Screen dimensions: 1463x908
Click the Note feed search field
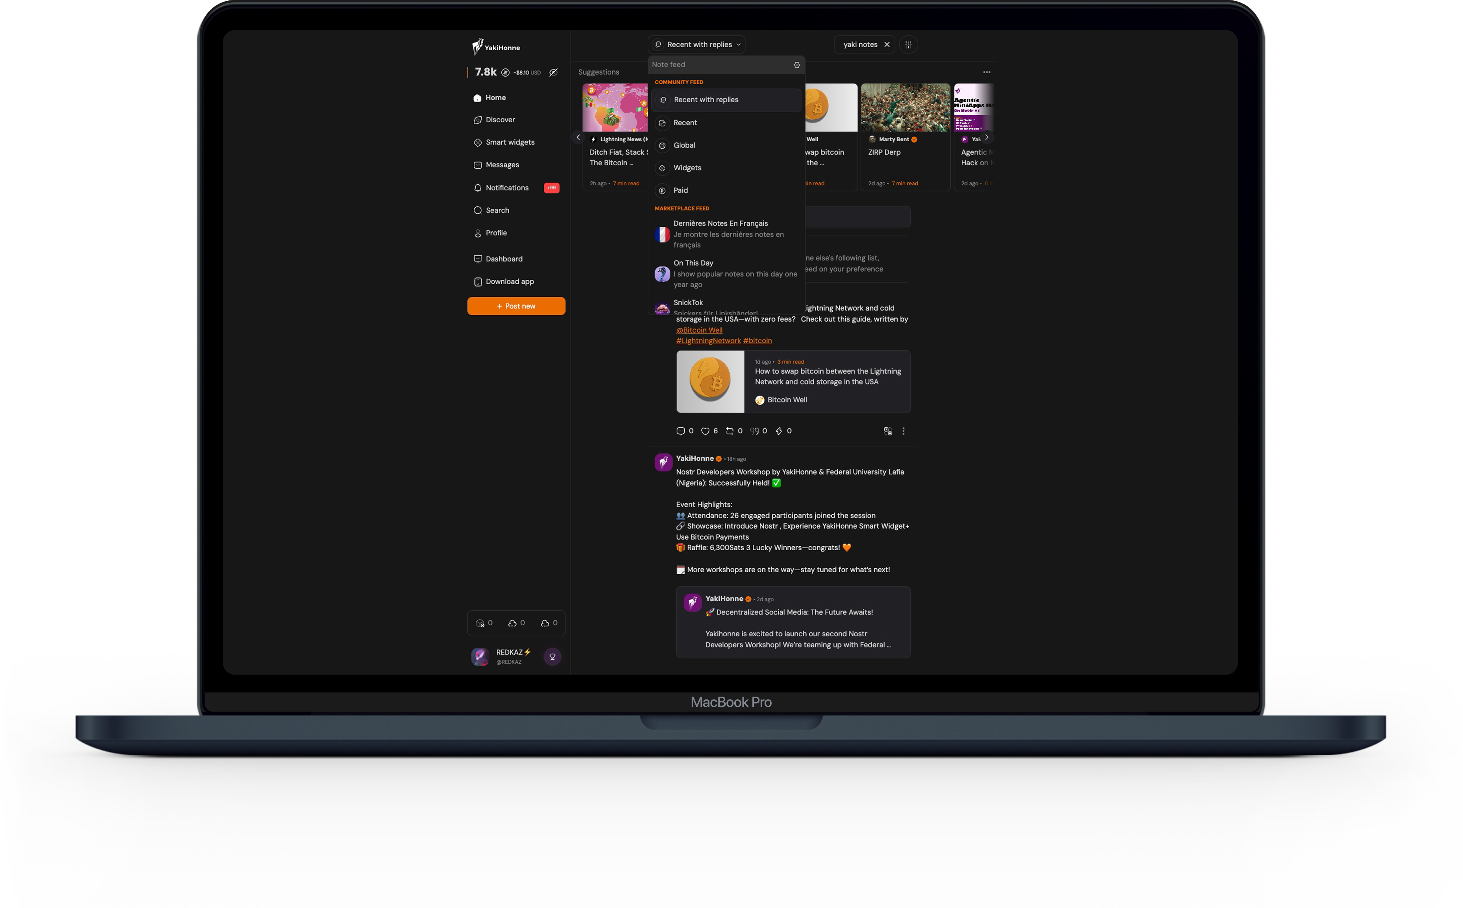click(720, 65)
